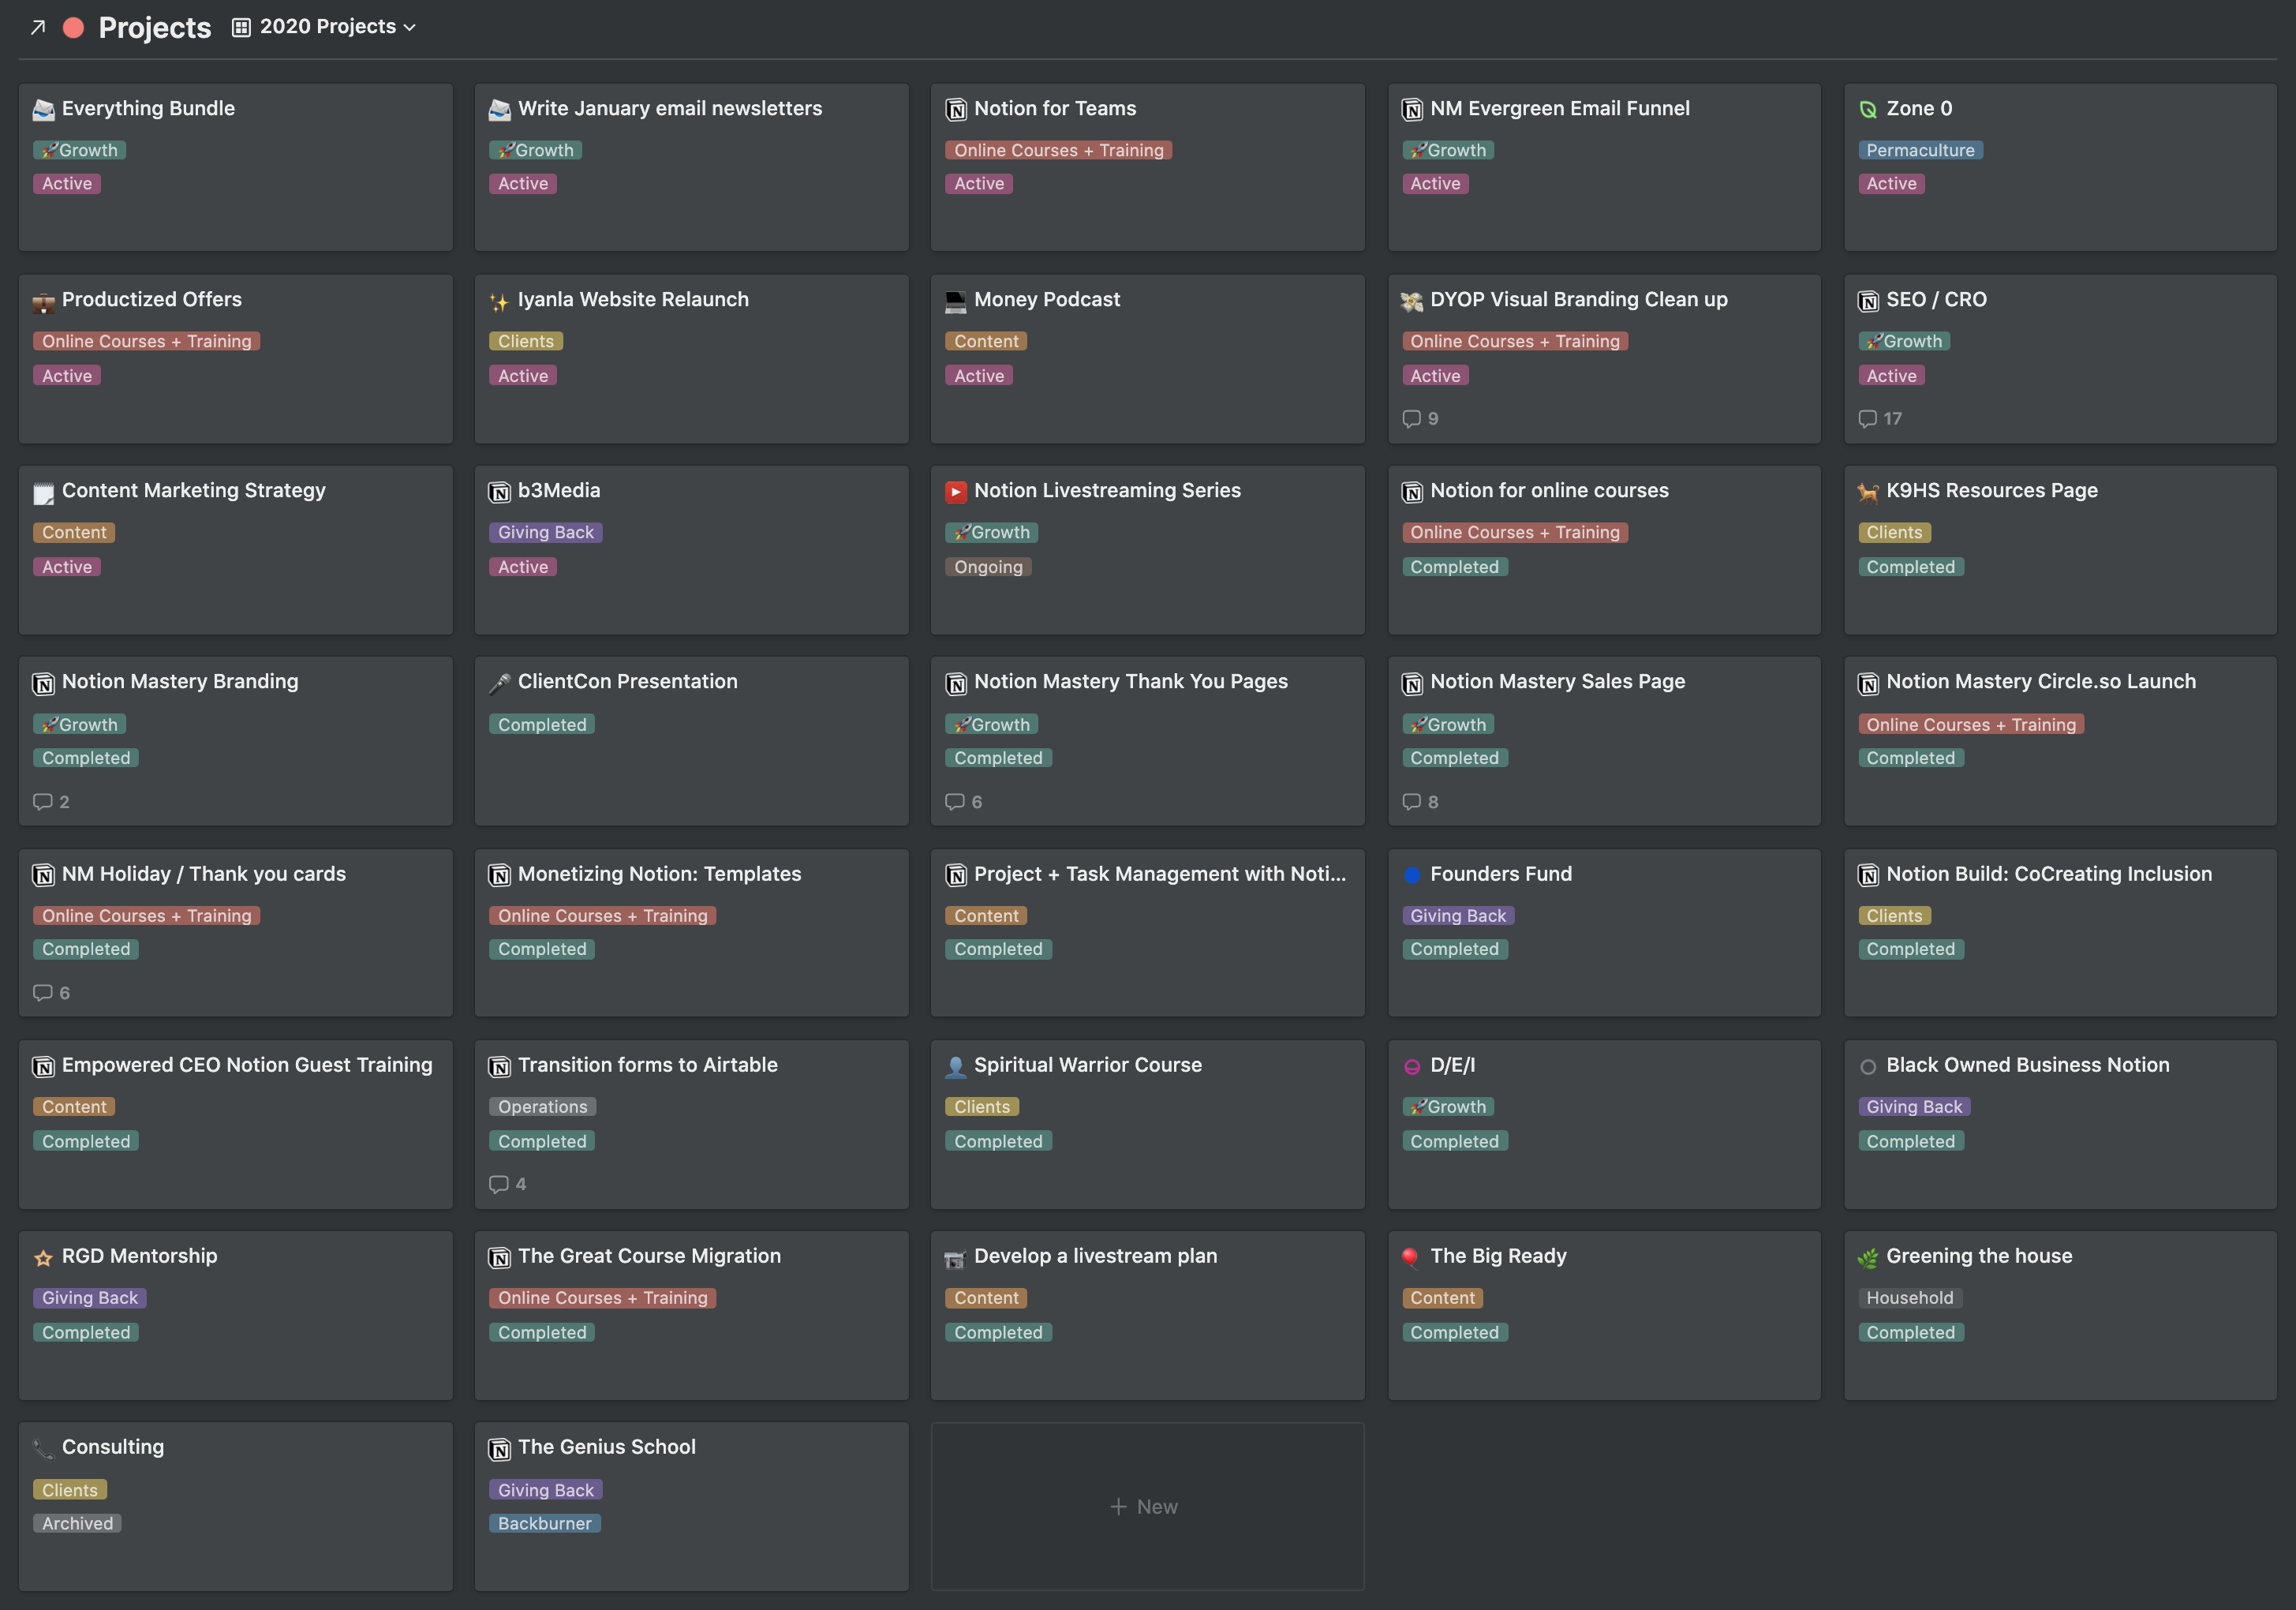Image resolution: width=2296 pixels, height=1610 pixels.
Task: Click the Iyanla Website Relaunch sparkles icon
Action: pyautogui.click(x=500, y=301)
